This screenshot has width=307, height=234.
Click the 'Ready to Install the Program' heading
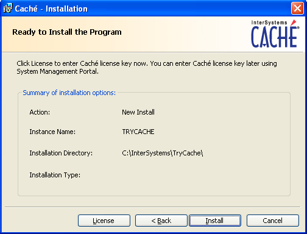click(x=67, y=32)
